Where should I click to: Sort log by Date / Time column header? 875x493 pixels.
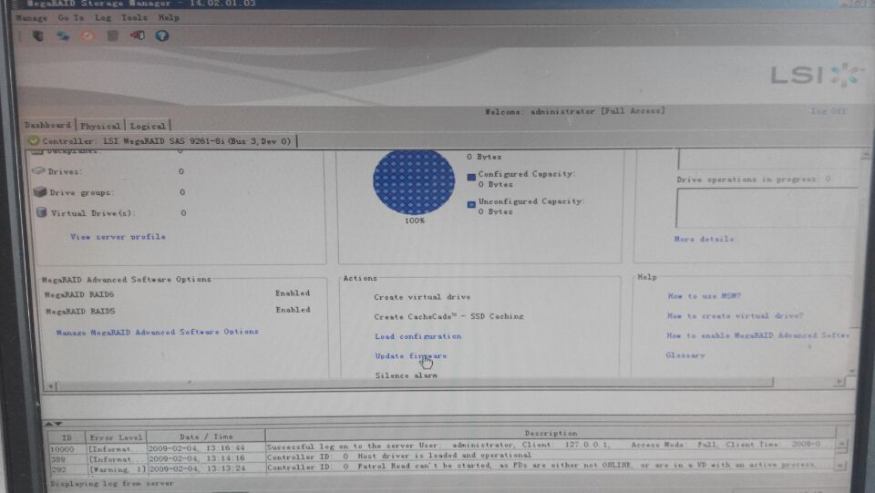206,437
